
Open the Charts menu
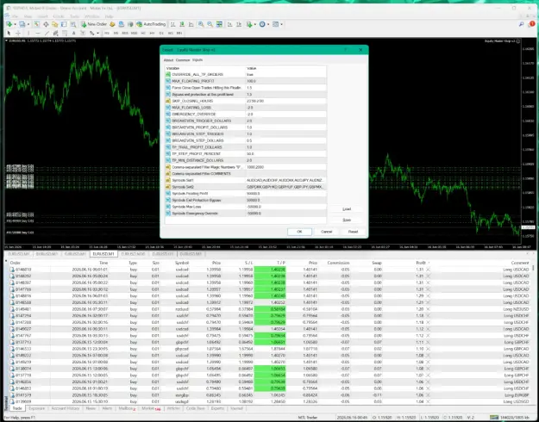click(x=59, y=16)
